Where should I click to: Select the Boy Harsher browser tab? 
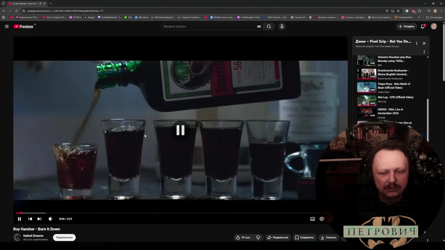coord(27,3)
